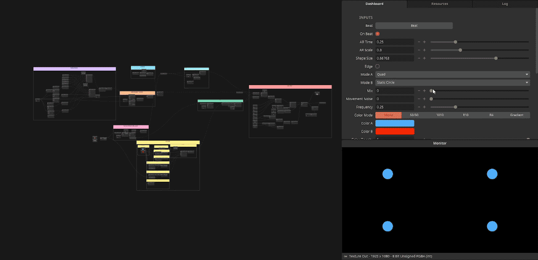Image resolution: width=538 pixels, height=260 pixels.
Task: Click the minus stepper for AR Scale
Action: pyautogui.click(x=419, y=50)
